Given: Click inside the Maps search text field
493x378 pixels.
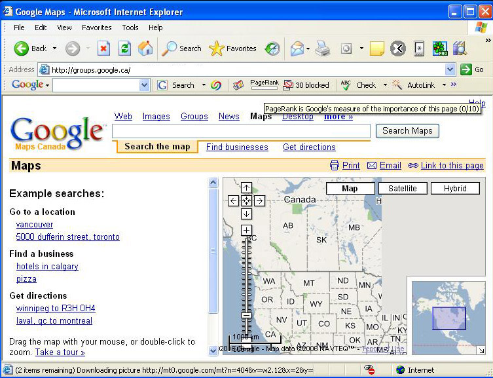Looking at the screenshot, I should [241, 131].
